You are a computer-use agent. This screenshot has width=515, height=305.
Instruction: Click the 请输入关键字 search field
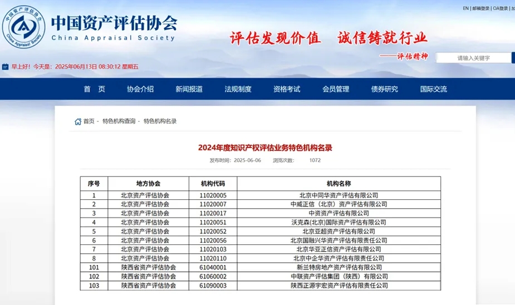point(474,58)
